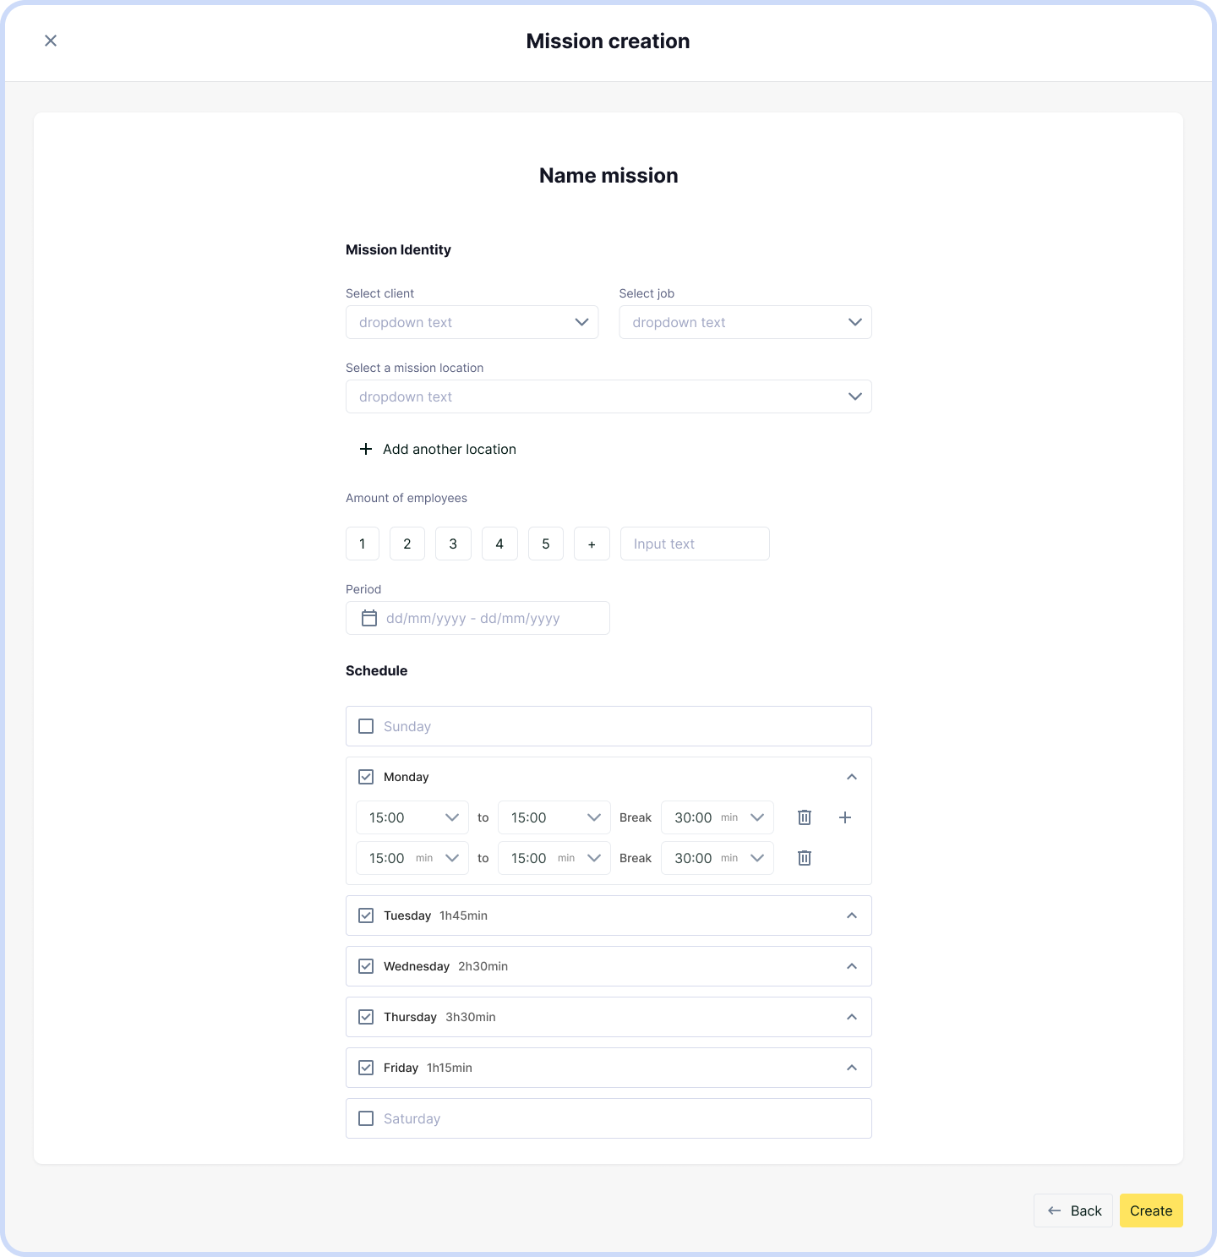1217x1257 pixels.
Task: Delete the first Monday time slot
Action: [x=805, y=817]
